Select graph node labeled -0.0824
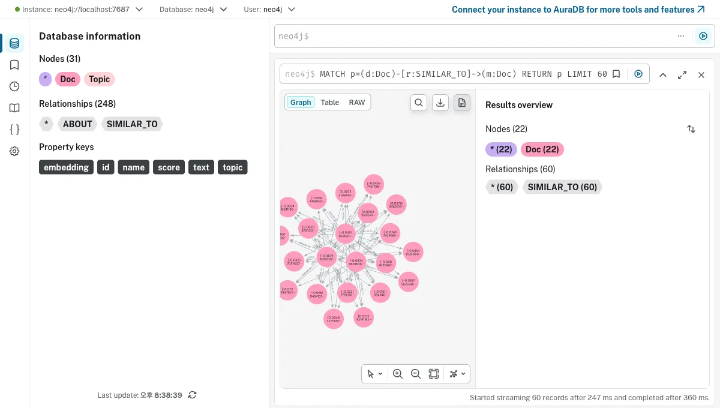Image resolution: width=720 pixels, height=408 pixels. coord(356,262)
